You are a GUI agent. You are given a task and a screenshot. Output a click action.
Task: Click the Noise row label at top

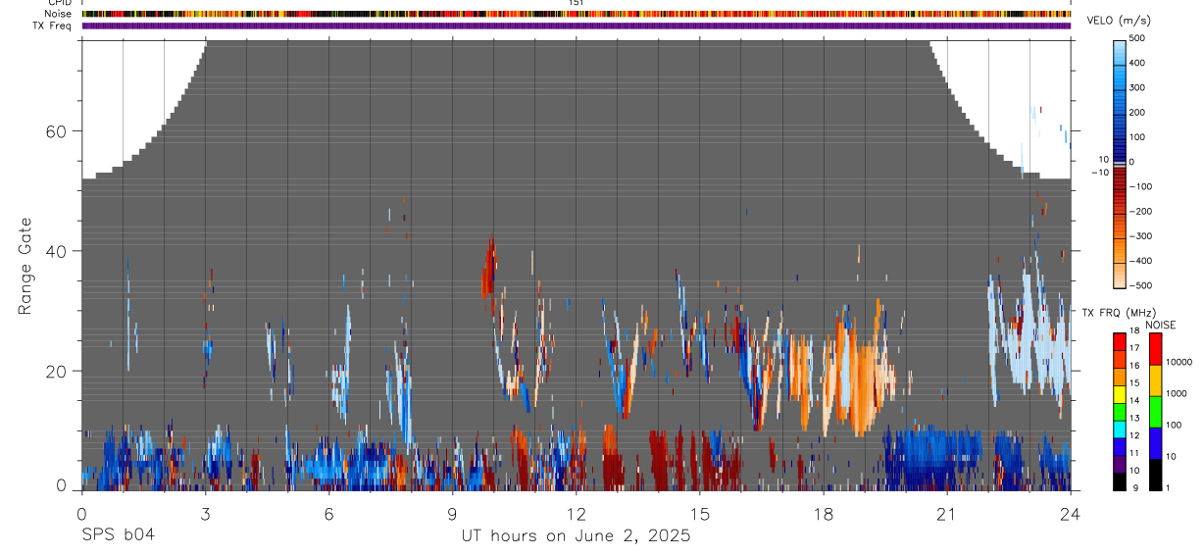coord(60,14)
